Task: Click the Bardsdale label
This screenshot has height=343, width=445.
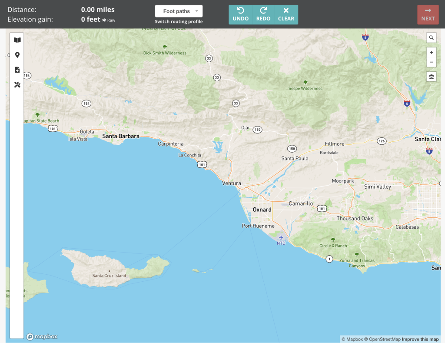Action: 329,153
